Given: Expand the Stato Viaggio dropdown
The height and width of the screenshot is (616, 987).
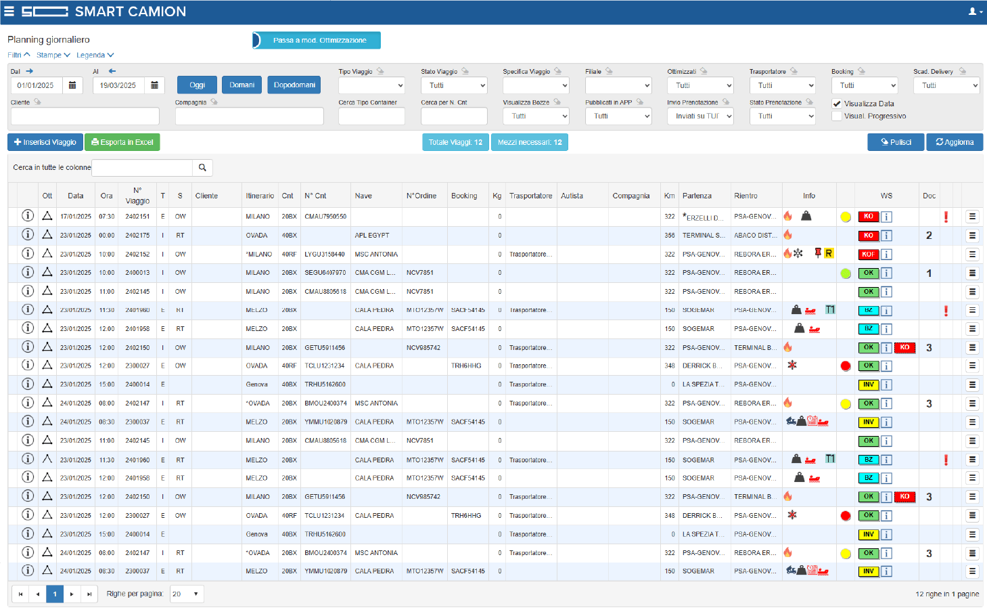Looking at the screenshot, I should (454, 85).
